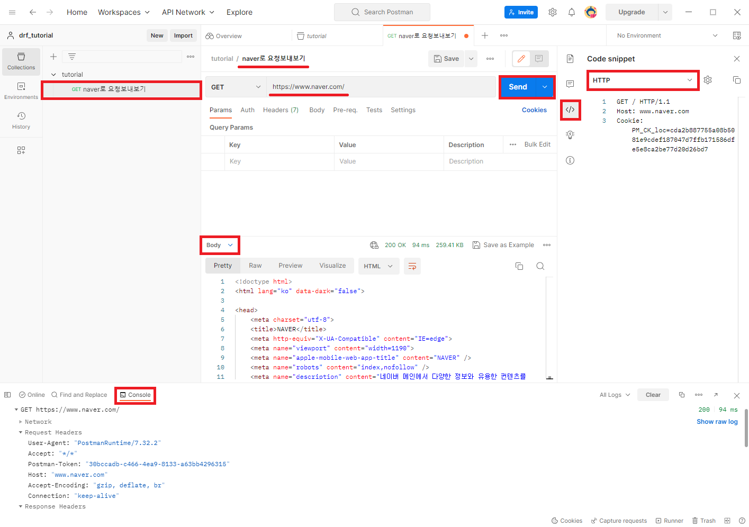Image resolution: width=749 pixels, height=527 pixels.
Task: Create new collection with plus icon
Action: (x=53, y=57)
